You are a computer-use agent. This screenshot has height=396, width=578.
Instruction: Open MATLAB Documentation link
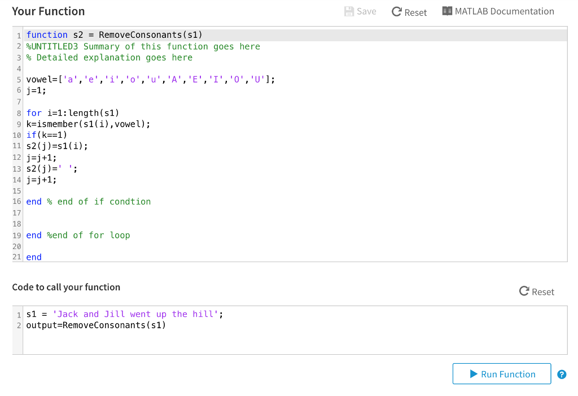(498, 11)
